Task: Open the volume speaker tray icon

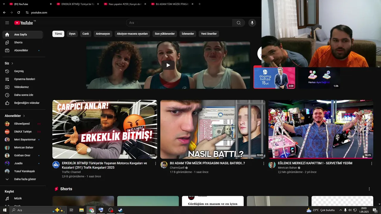Action: point(350,210)
